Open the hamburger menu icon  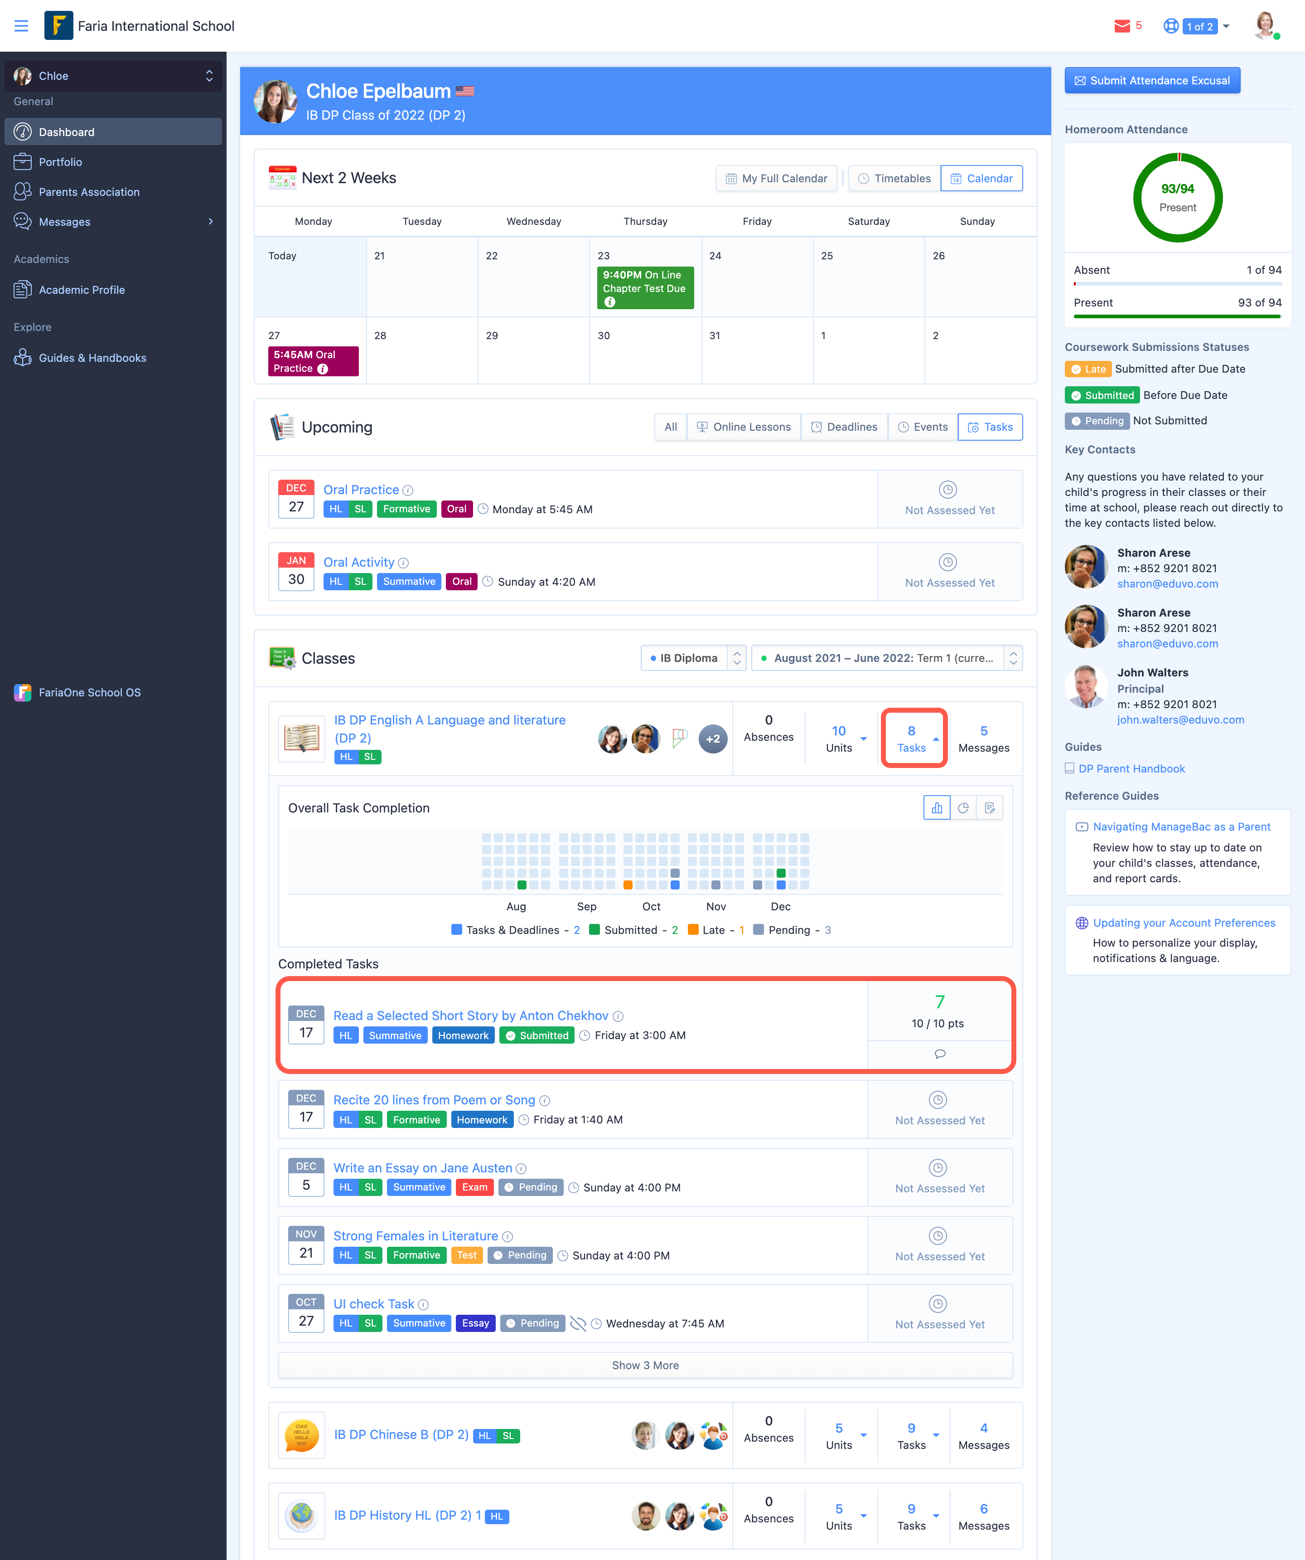[22, 26]
